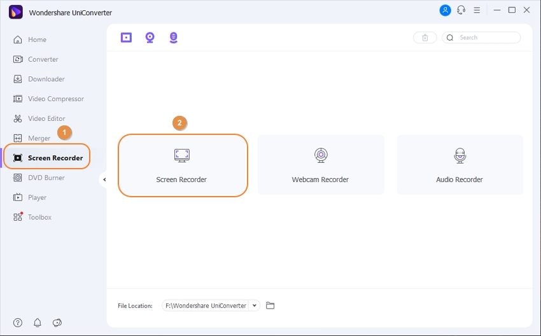This screenshot has height=336, width=541.
Task: Open notifications bell icon
Action: click(x=38, y=323)
